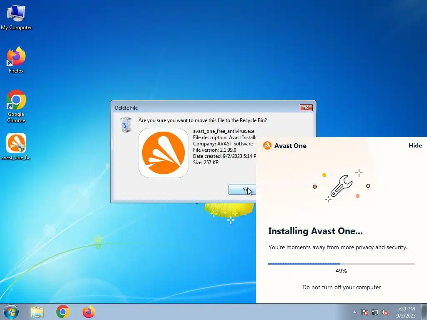The width and height of the screenshot is (427, 320).
Task: Click the 'Do not turn off your computer' text
Action: pos(342,287)
